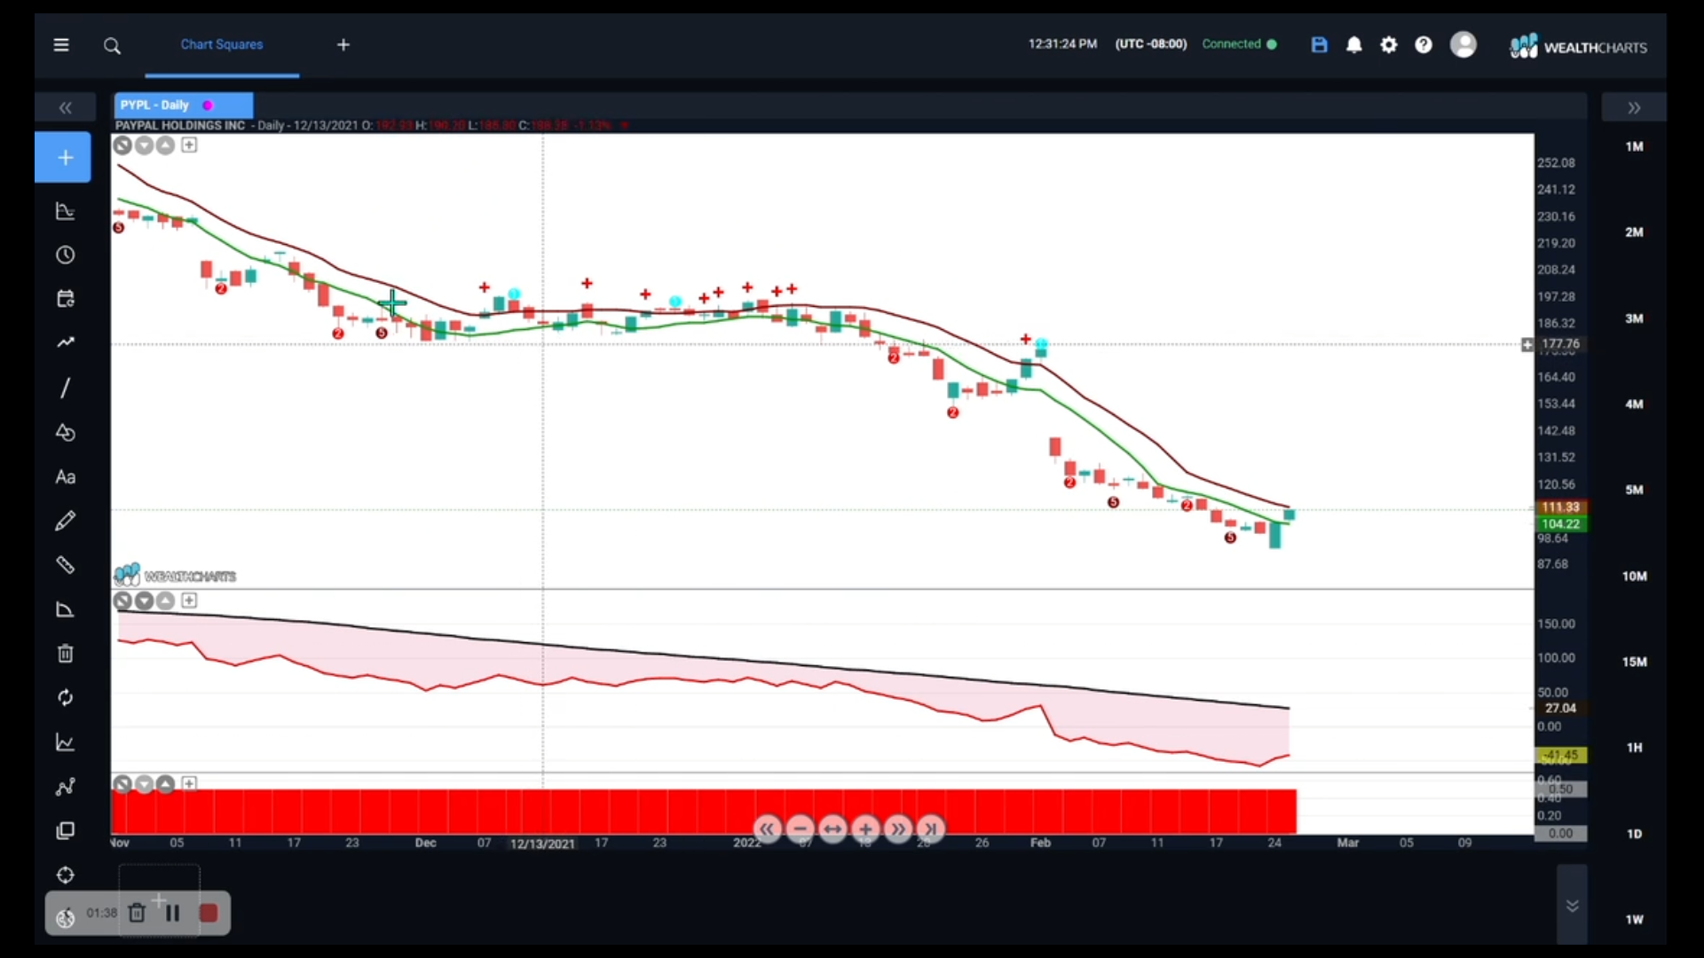Image resolution: width=1704 pixels, height=958 pixels.
Task: Open the line chart analysis icon
Action: (x=65, y=742)
